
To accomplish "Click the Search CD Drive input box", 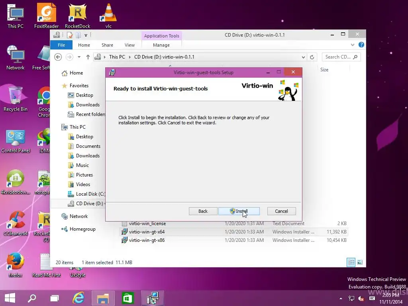I will [x=341, y=57].
